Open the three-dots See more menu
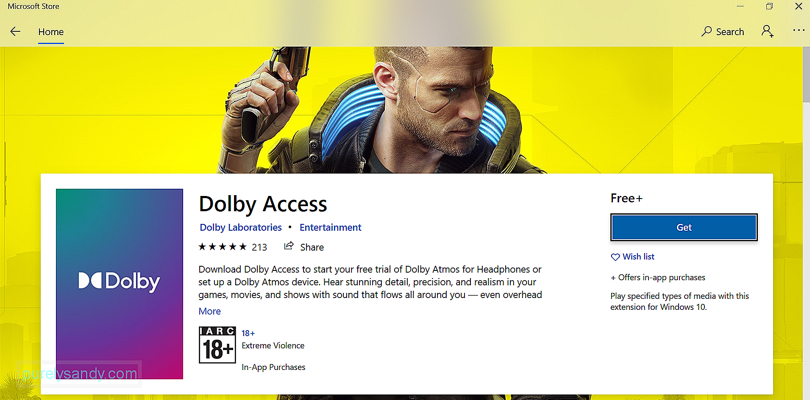Viewport: 810px width, 400px height. click(x=799, y=30)
